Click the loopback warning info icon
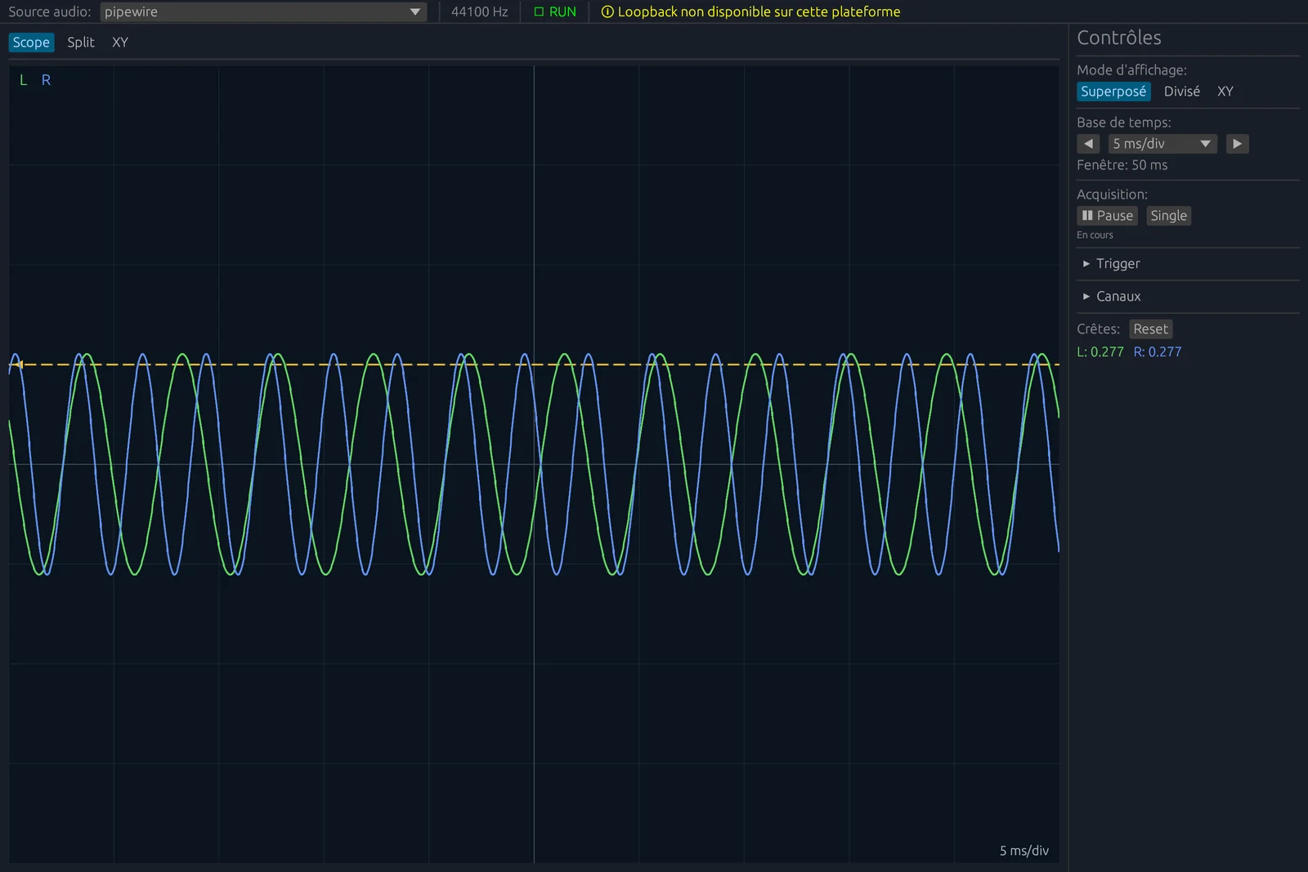The height and width of the screenshot is (872, 1308). point(607,11)
